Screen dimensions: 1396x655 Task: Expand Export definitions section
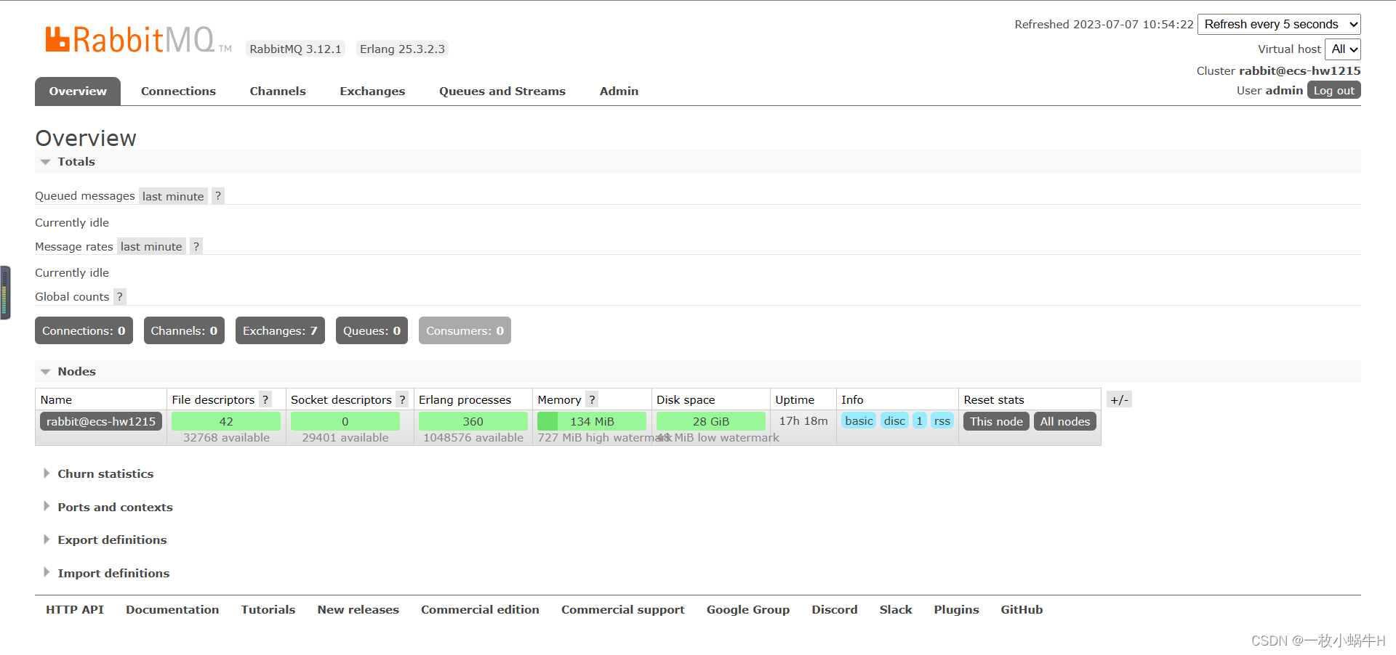pos(112,540)
